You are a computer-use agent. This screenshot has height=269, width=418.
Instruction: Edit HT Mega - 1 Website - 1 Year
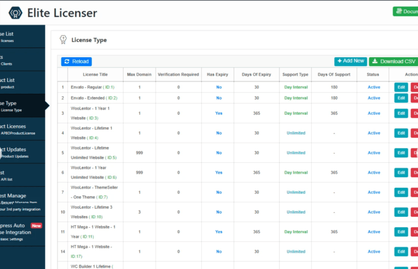point(401,231)
